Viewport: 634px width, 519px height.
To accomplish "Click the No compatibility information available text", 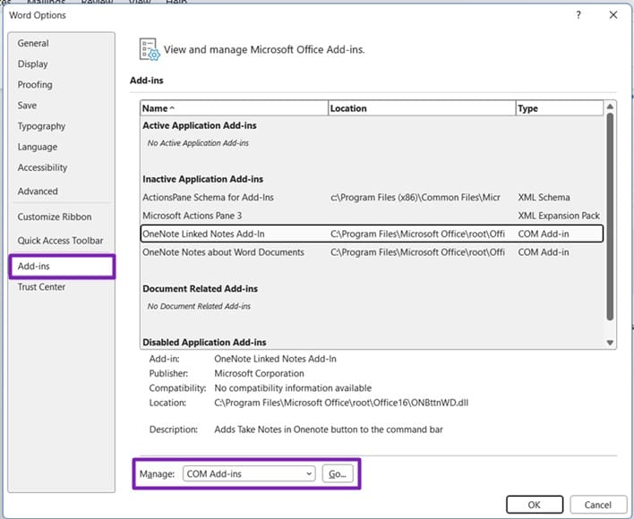I will point(293,388).
